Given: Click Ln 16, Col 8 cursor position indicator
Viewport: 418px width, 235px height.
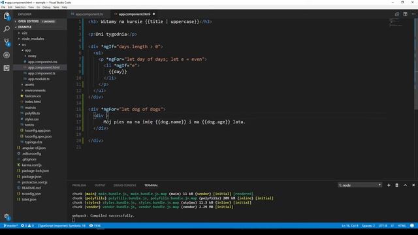Looking at the screenshot, I should 350,226.
